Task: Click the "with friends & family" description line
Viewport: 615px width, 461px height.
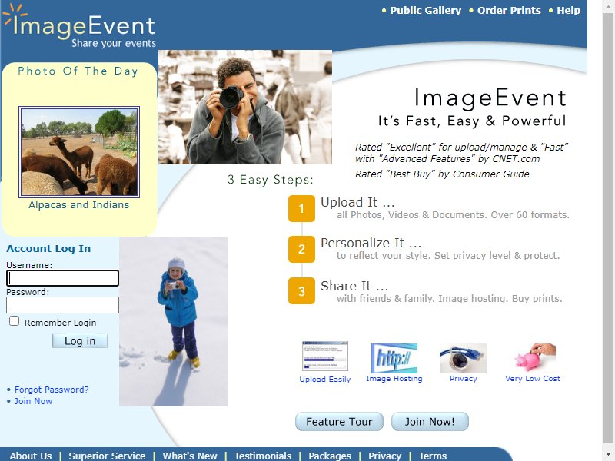Action: click(450, 299)
